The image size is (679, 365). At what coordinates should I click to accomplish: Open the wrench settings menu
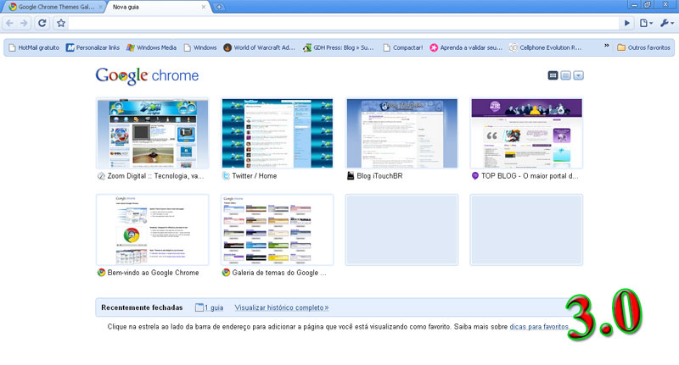(x=667, y=24)
